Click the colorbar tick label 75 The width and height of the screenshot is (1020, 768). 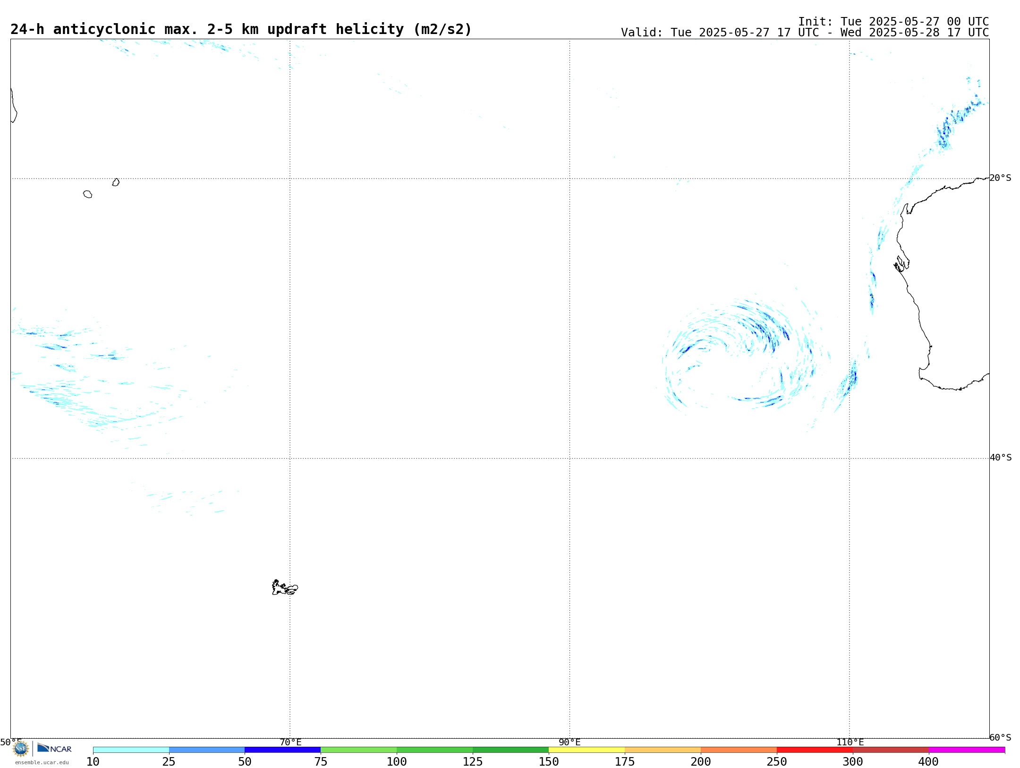(x=321, y=762)
